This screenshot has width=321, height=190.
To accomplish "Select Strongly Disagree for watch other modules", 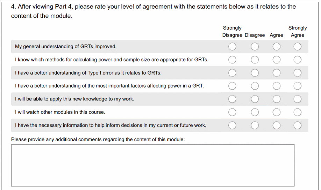I will (x=233, y=112).
